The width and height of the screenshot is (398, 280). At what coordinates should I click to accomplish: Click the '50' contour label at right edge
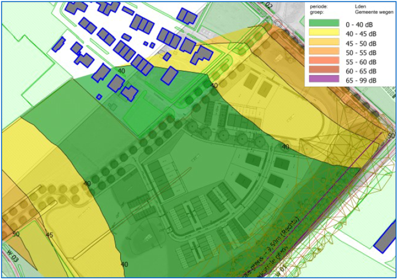(x=391, y=136)
